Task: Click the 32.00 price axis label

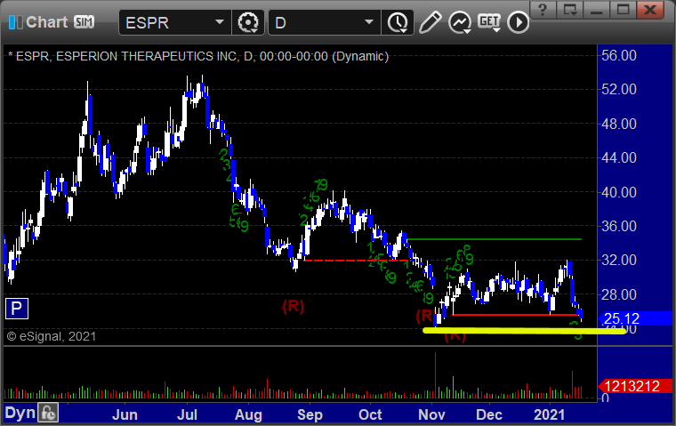Action: (x=619, y=260)
